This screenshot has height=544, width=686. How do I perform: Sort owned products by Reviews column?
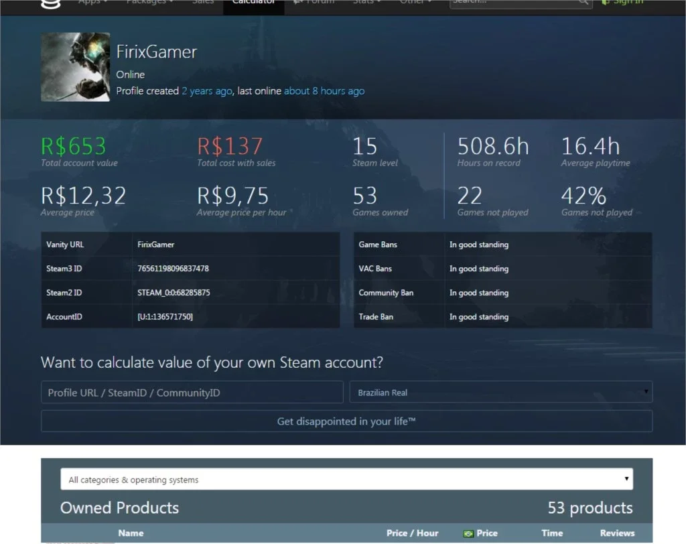point(617,533)
